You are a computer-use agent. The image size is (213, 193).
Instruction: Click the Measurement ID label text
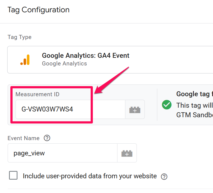[37, 94]
